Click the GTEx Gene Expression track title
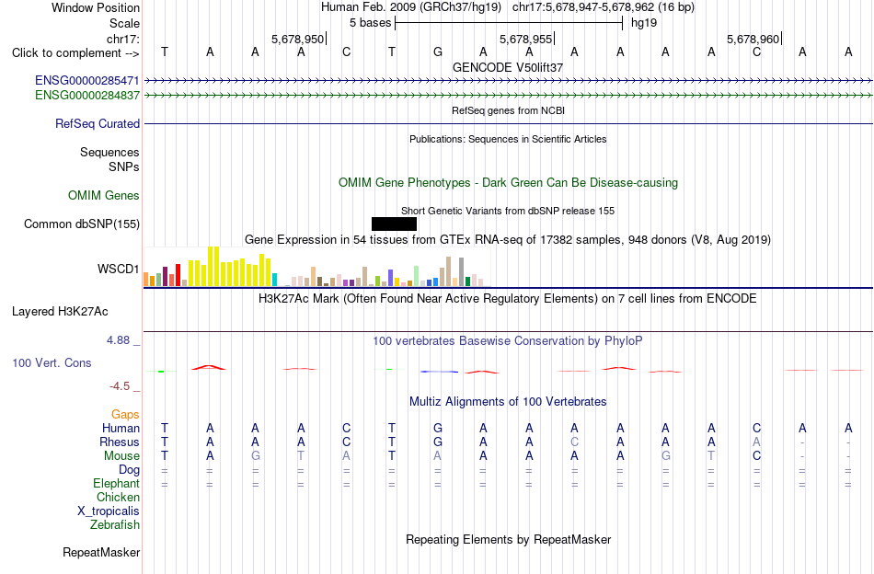The image size is (874, 574). tap(508, 240)
